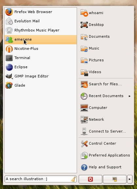Click the Eclipse label
Image resolution: width=137 pixels, height=189 pixels.
tap(21, 67)
